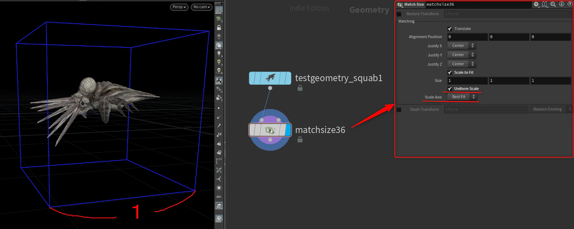Open the Justify X dropdown

pyautogui.click(x=462, y=46)
